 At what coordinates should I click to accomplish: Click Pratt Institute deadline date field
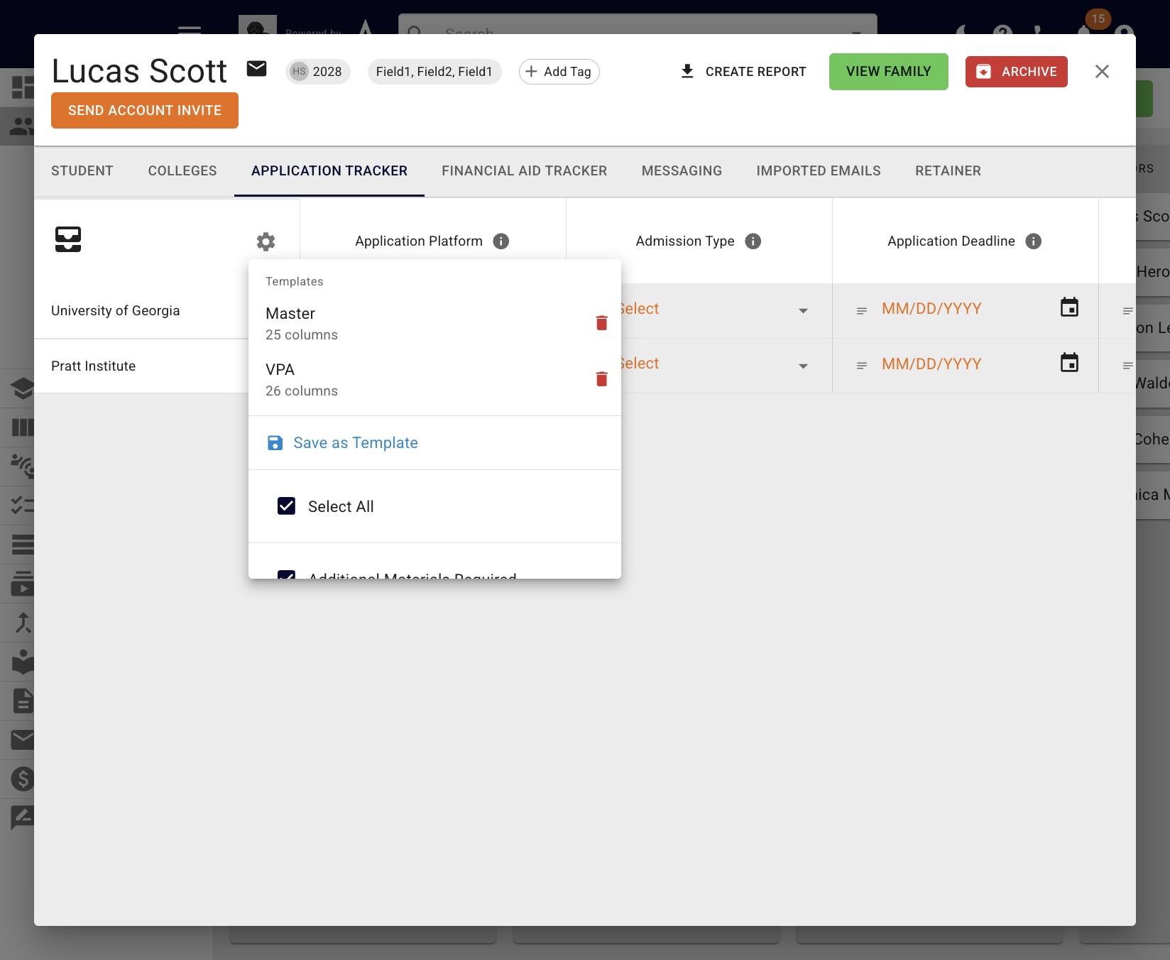(x=931, y=364)
